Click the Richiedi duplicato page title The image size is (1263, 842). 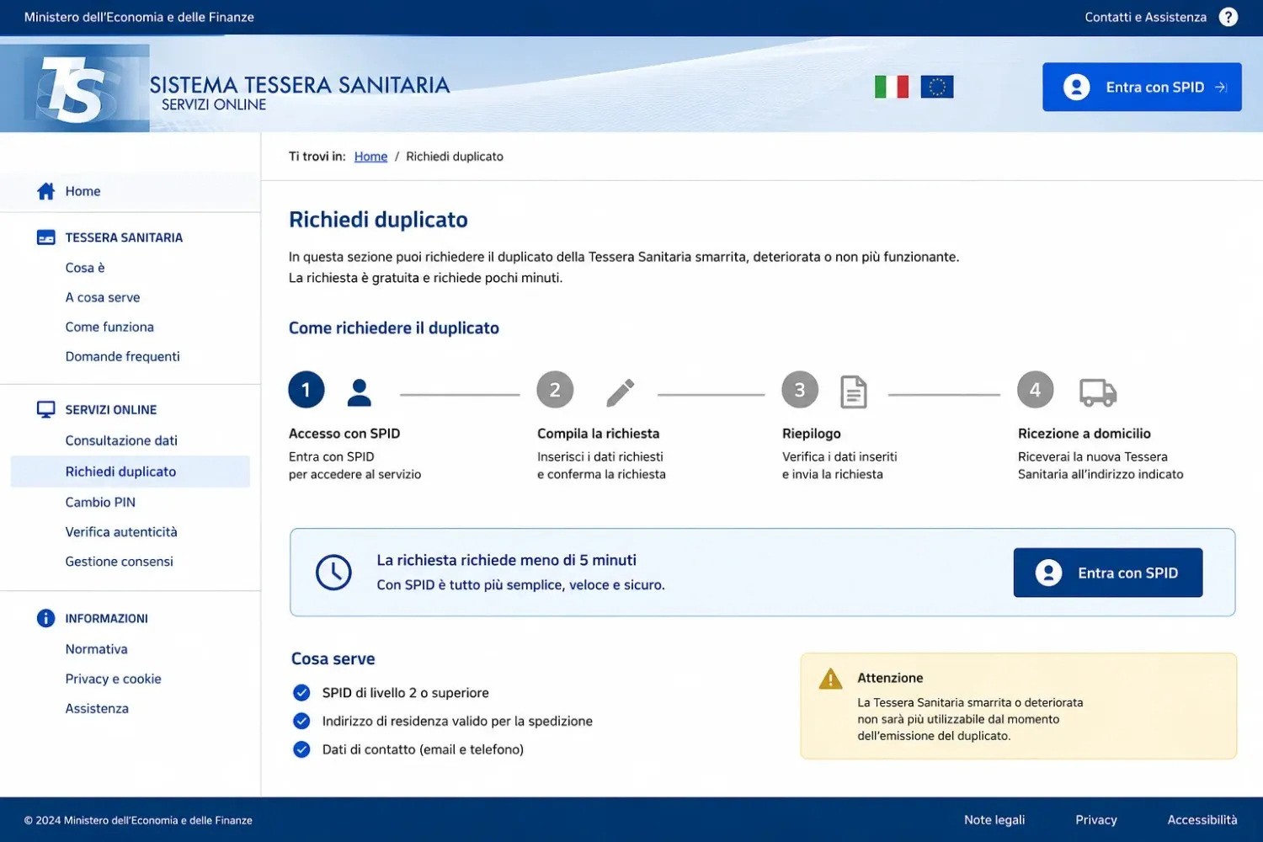click(378, 220)
